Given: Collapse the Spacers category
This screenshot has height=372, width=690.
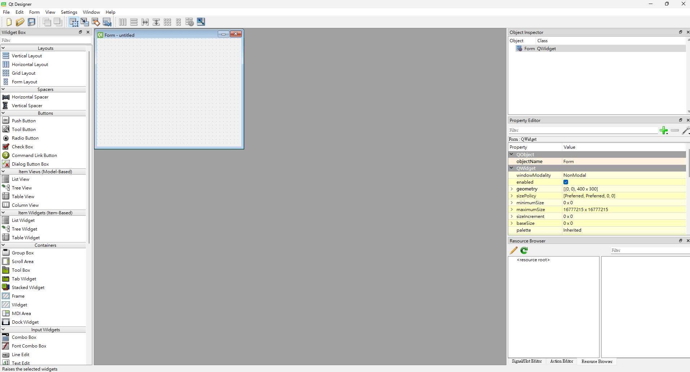Looking at the screenshot, I should point(3,89).
